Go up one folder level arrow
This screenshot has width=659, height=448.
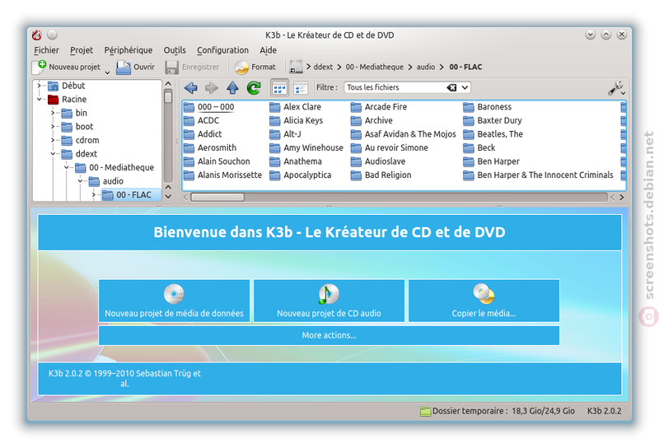tap(232, 87)
